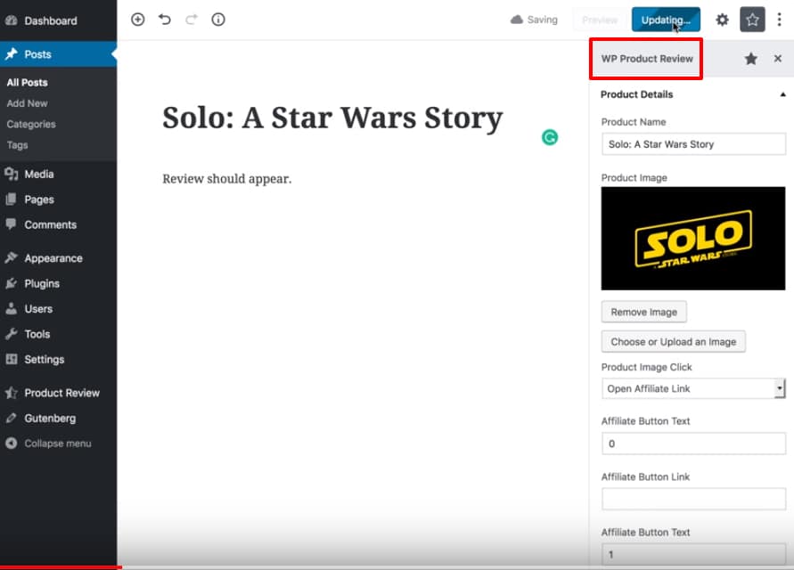
Task: Open the Product Image Click dropdown
Action: [x=692, y=388]
